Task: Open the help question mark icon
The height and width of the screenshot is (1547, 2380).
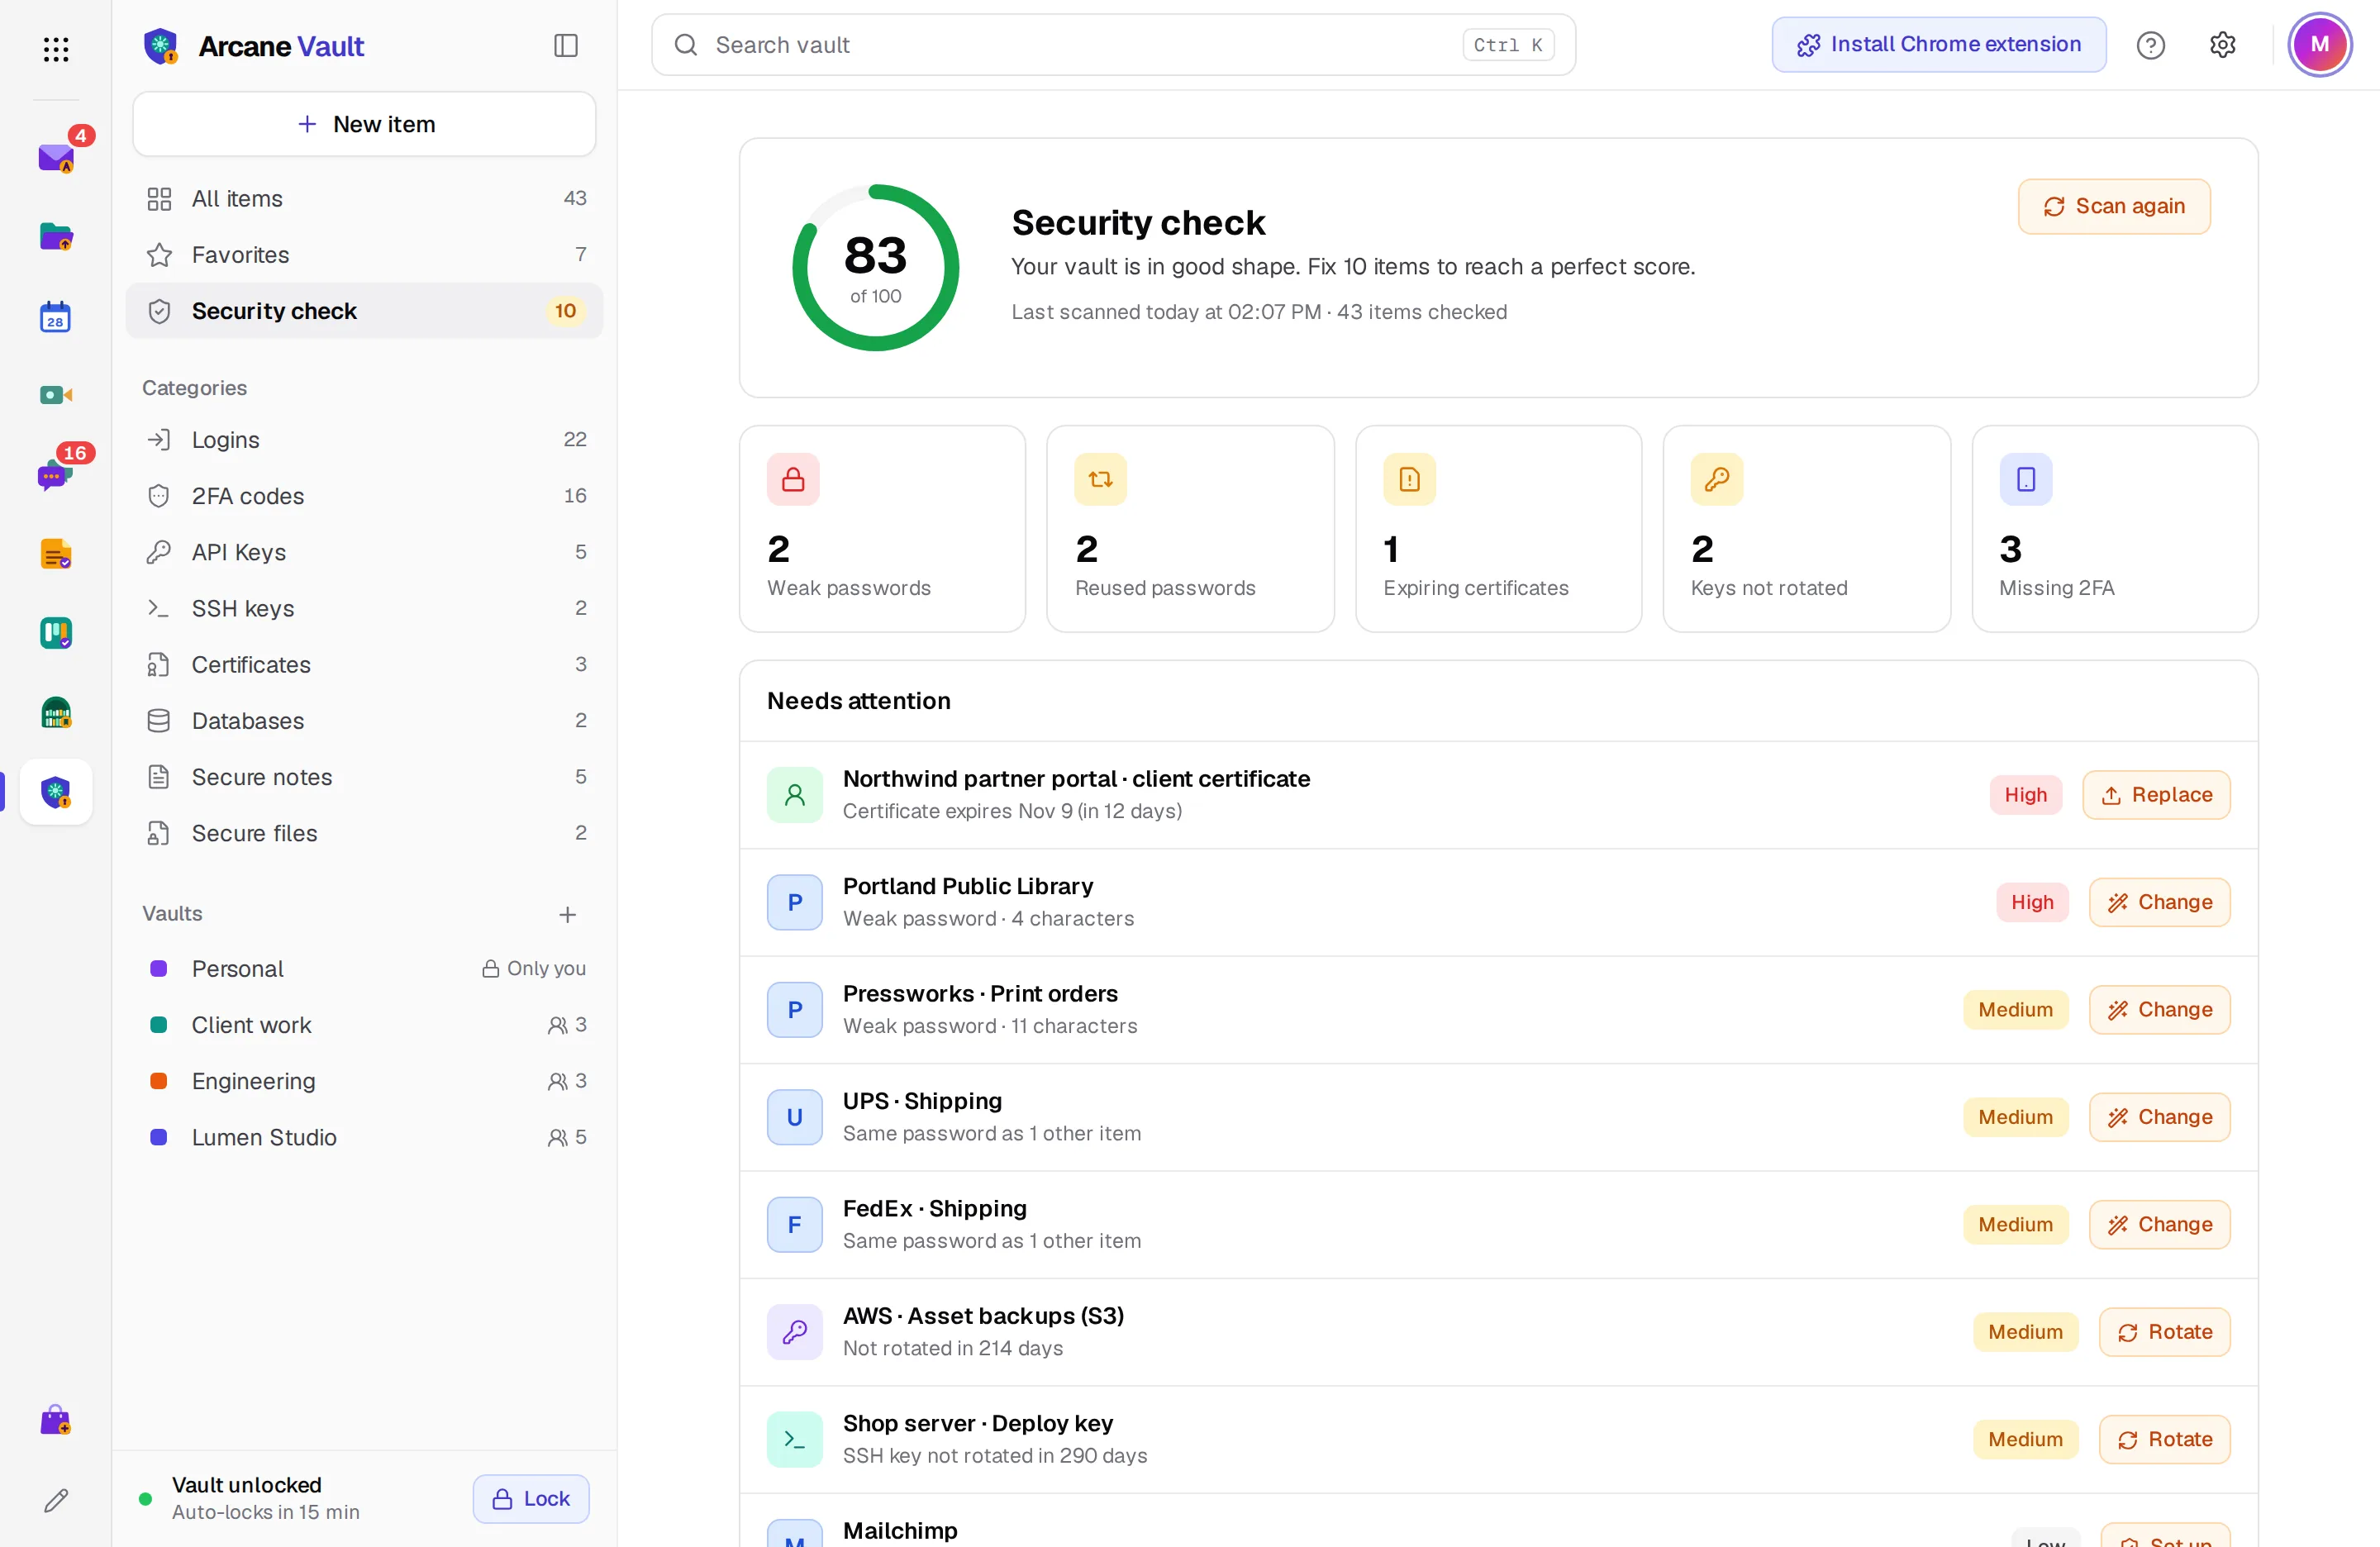Action: pos(2150,45)
